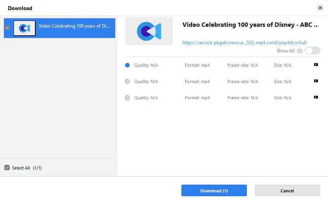
Task: Click Size: N/A text on the third row
Action: [x=283, y=98]
